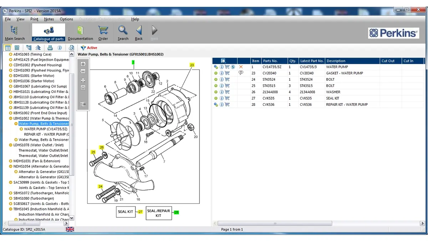Expand AEHS1065 (Timing Case) node

coord(11,54)
